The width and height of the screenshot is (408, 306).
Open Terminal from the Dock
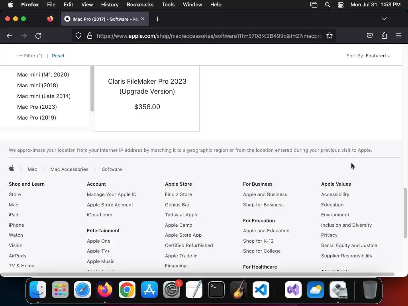[x=216, y=290]
